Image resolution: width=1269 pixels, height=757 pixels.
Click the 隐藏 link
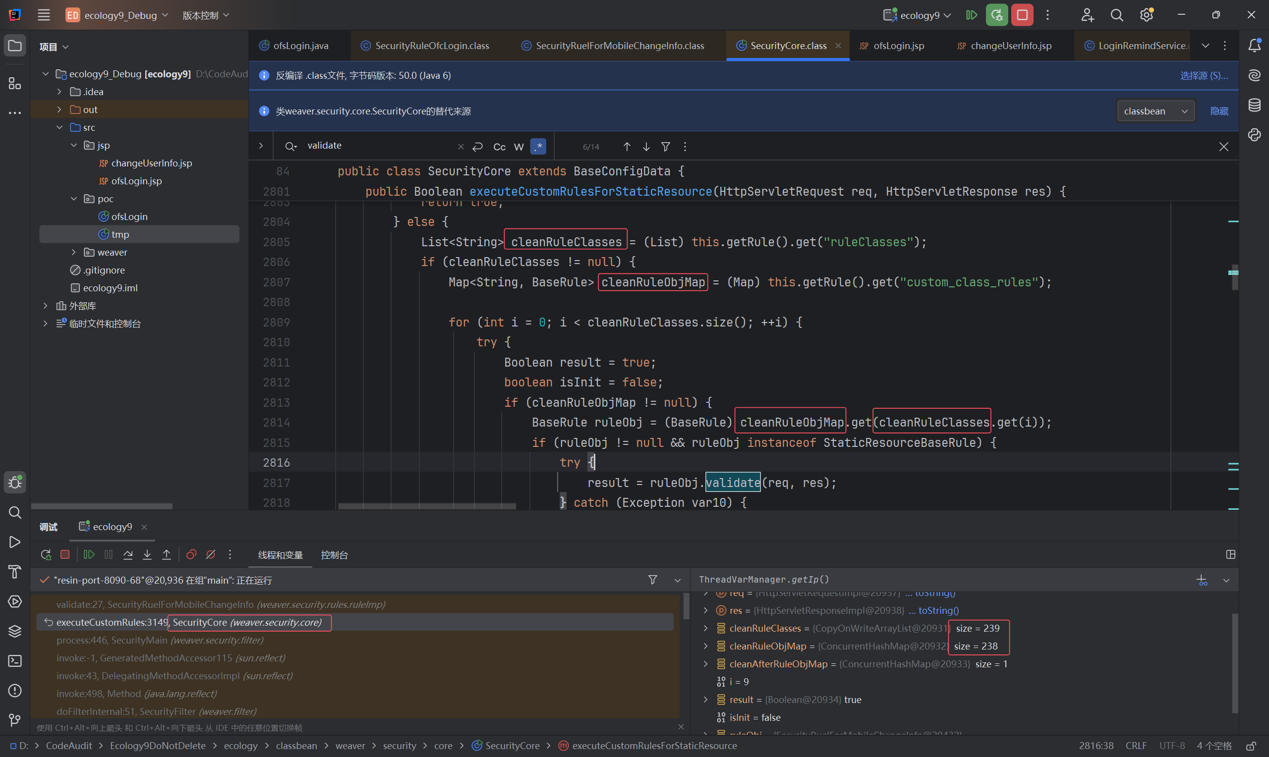click(x=1219, y=111)
